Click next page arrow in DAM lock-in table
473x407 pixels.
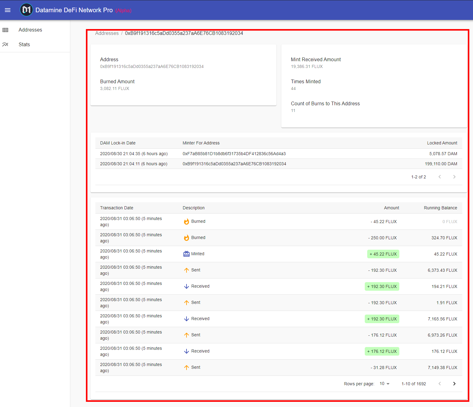[454, 177]
